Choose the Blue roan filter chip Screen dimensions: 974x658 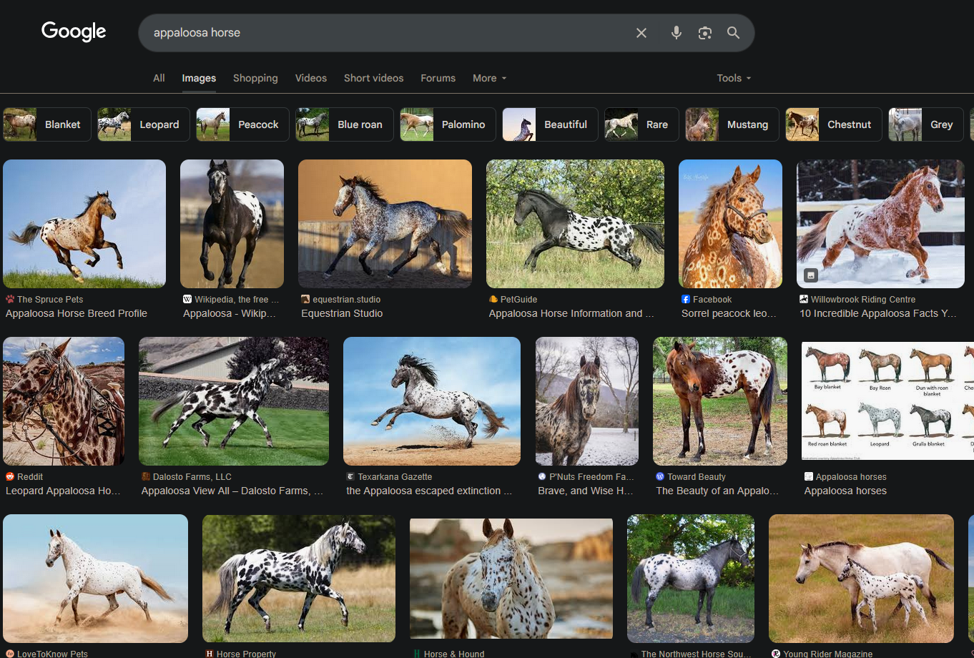click(x=345, y=124)
